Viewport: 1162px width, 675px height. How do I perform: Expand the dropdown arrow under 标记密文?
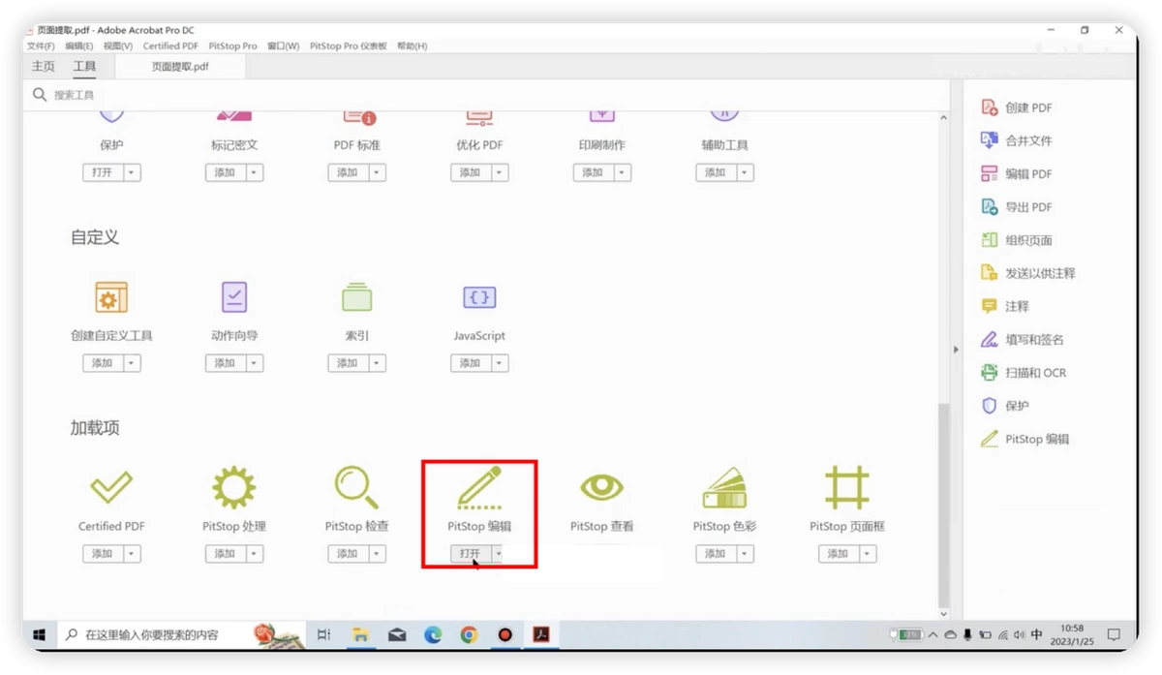coord(255,172)
